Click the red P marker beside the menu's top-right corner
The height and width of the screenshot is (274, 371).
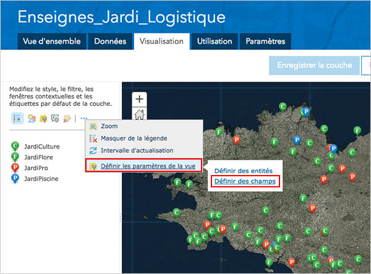(236, 140)
